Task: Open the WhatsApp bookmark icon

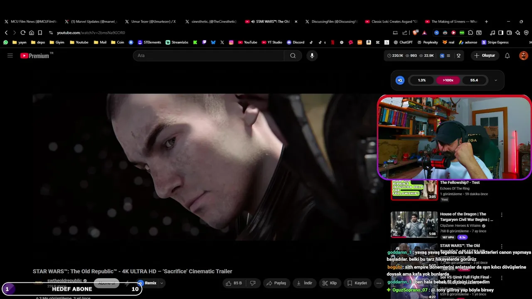Action: 5,42
